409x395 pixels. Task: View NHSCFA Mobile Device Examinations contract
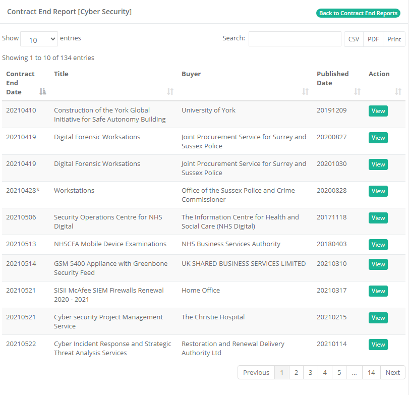(378, 245)
